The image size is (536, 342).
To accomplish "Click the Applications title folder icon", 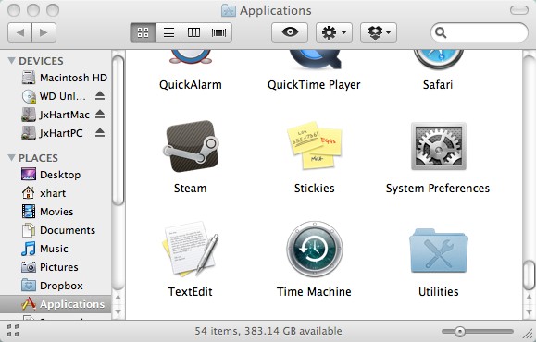I will pos(229,10).
